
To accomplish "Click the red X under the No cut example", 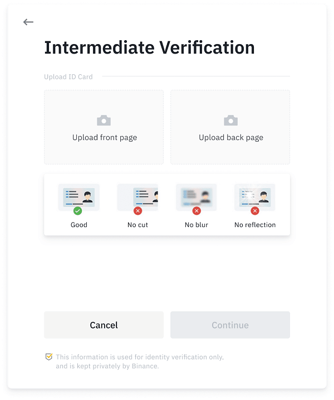I will [137, 211].
